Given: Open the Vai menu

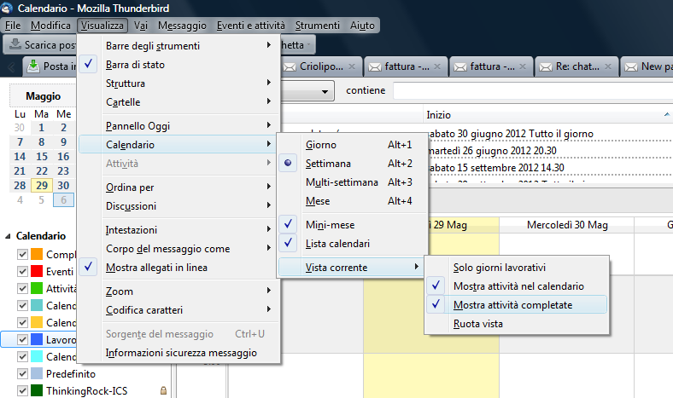Looking at the screenshot, I should (x=141, y=26).
